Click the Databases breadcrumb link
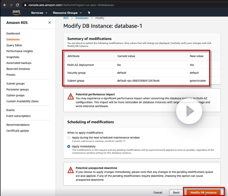The width and height of the screenshot is (228, 196). point(82,18)
